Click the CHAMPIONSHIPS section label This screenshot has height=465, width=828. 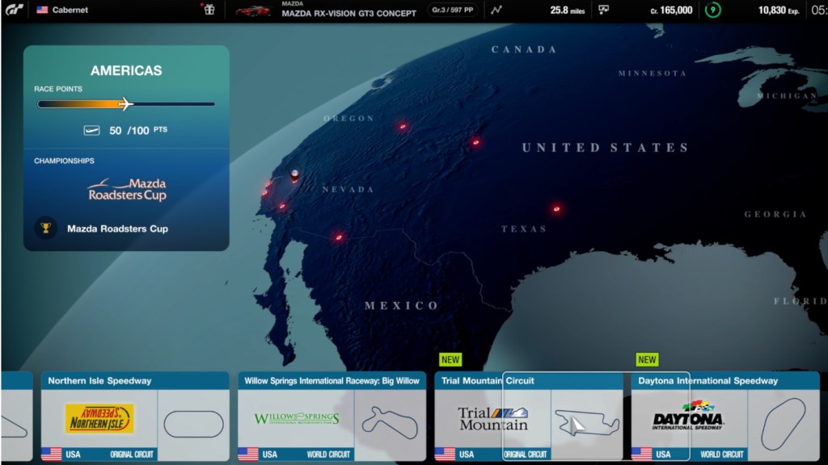[64, 161]
